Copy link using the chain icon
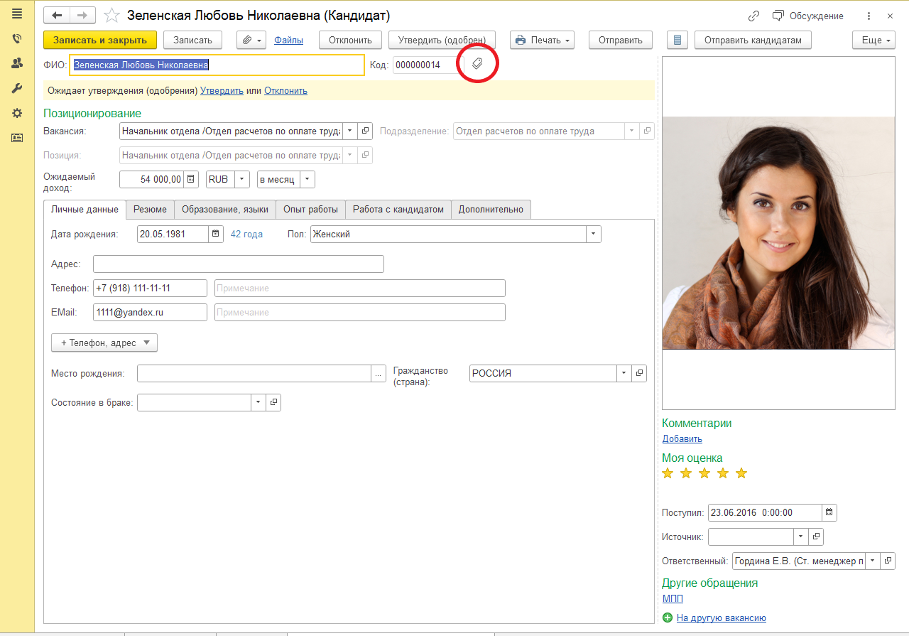The height and width of the screenshot is (636, 909). pos(753,16)
